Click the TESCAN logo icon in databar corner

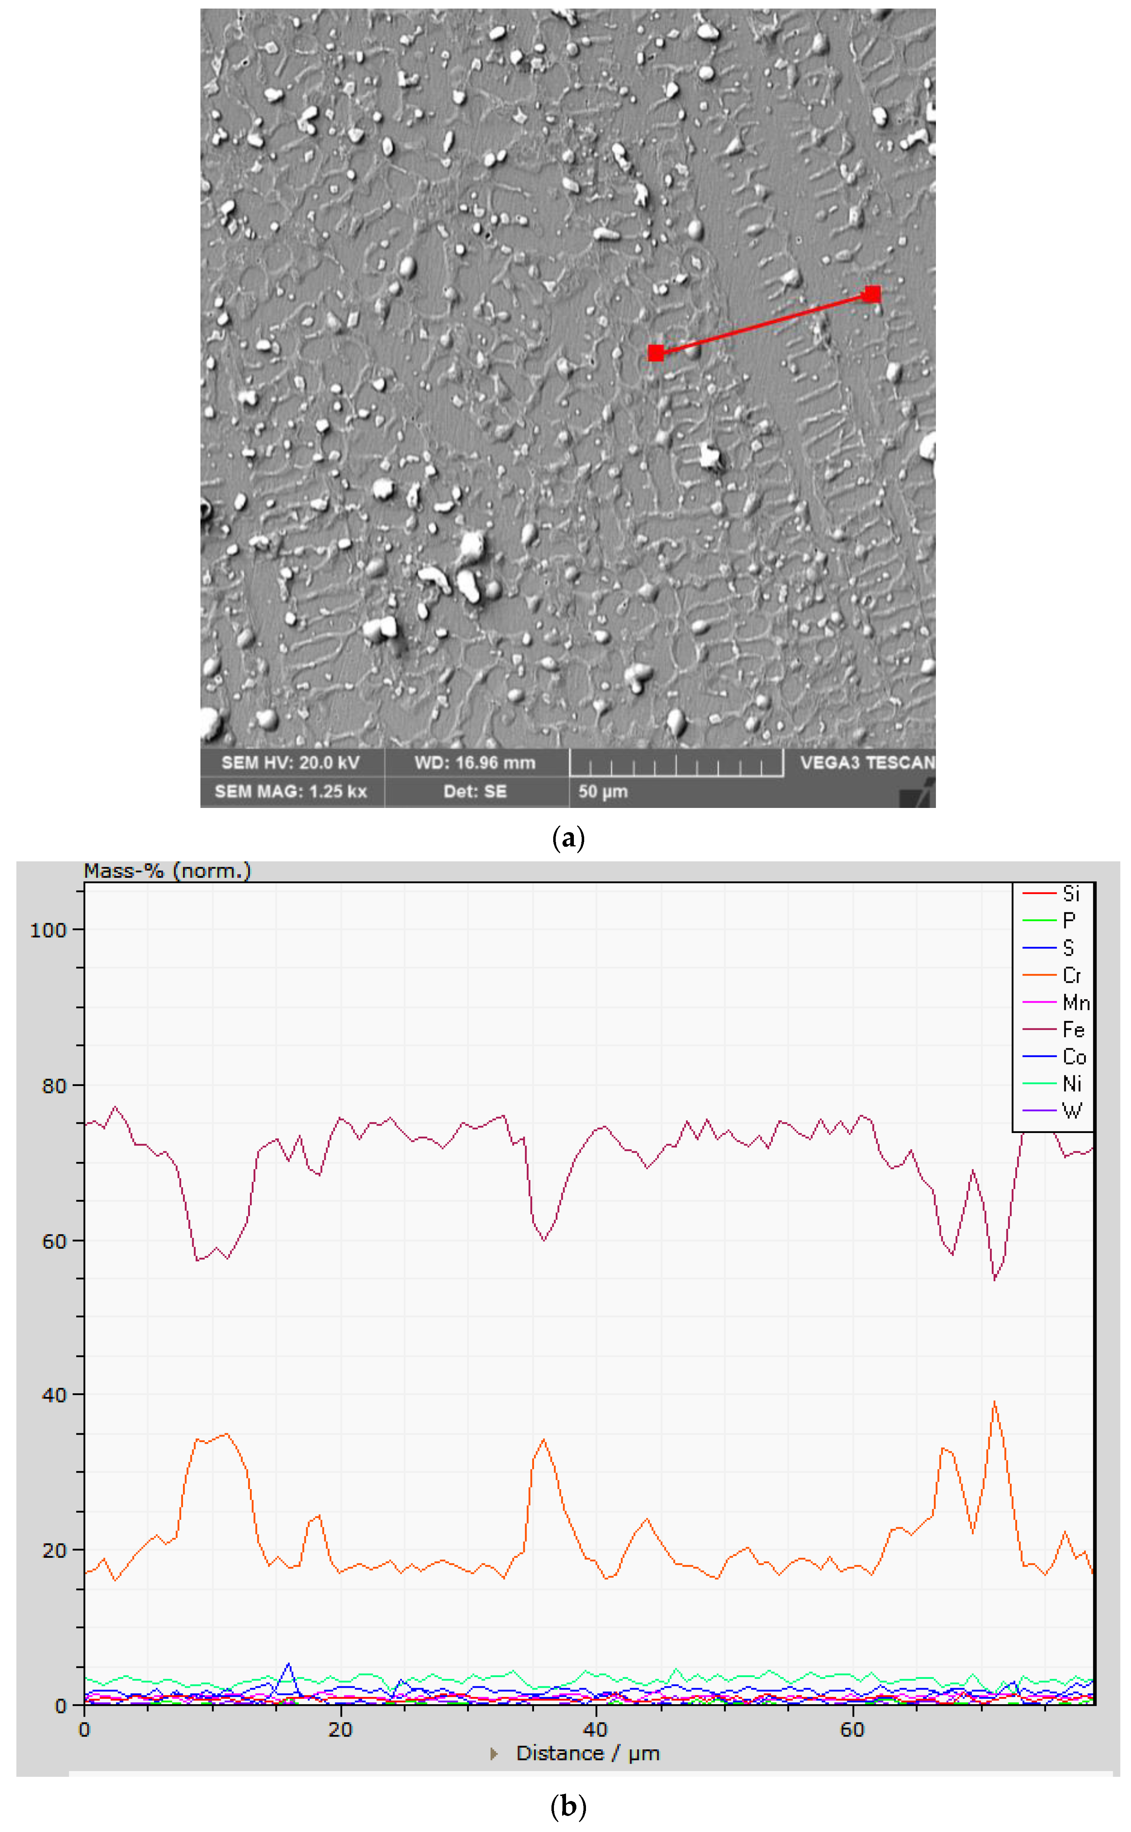coord(918,795)
